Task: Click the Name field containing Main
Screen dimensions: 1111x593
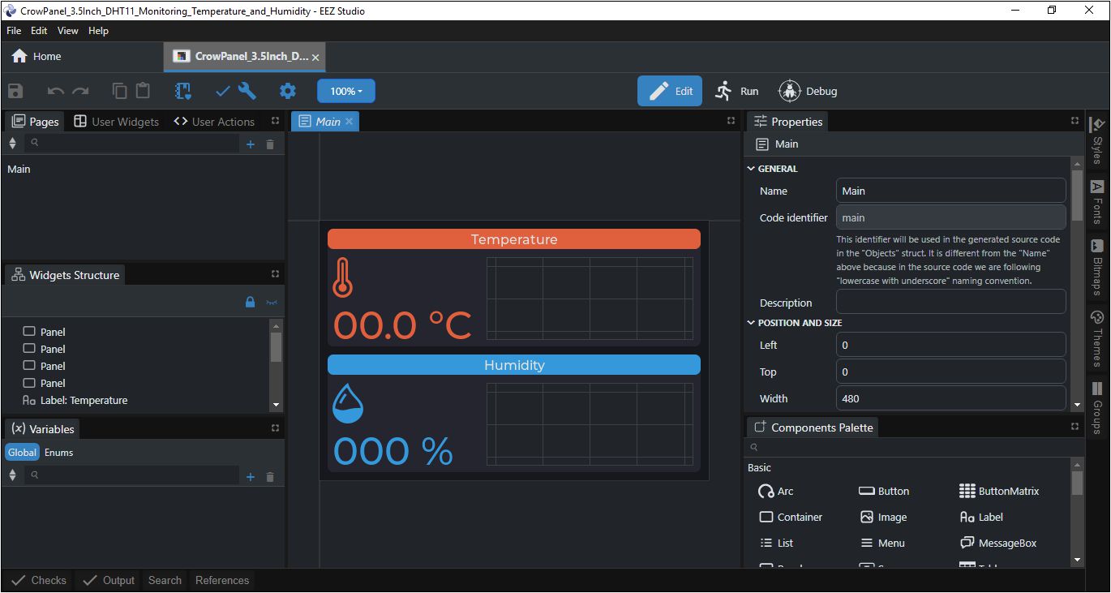Action: coord(950,191)
